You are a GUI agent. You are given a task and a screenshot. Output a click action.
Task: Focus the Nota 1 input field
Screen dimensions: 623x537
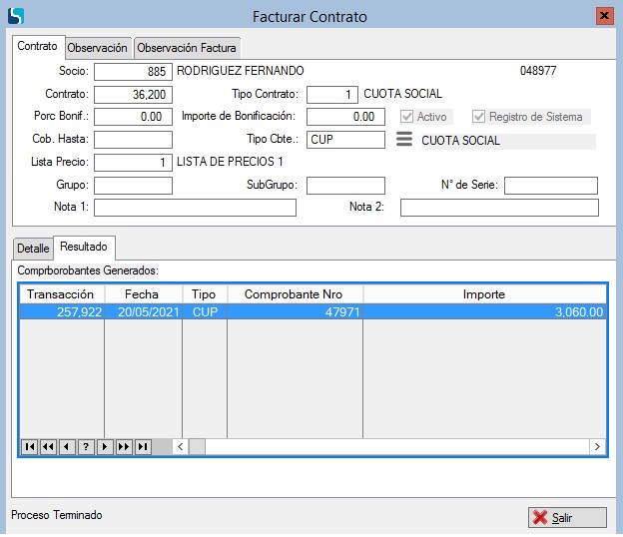[195, 208]
